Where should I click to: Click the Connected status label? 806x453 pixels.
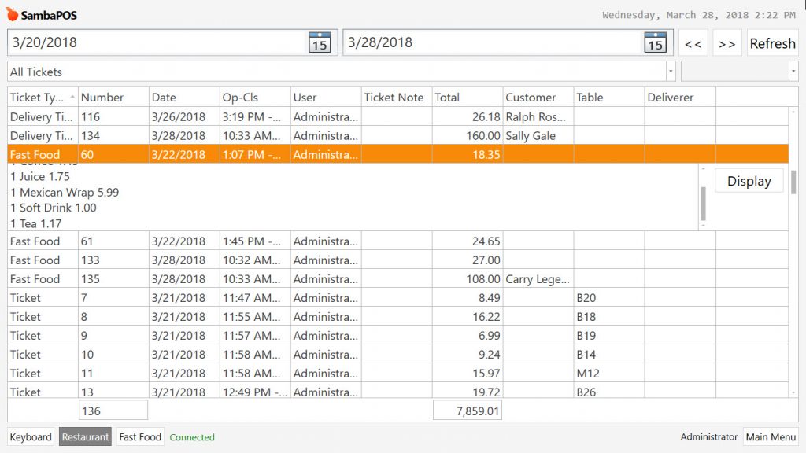pos(192,437)
